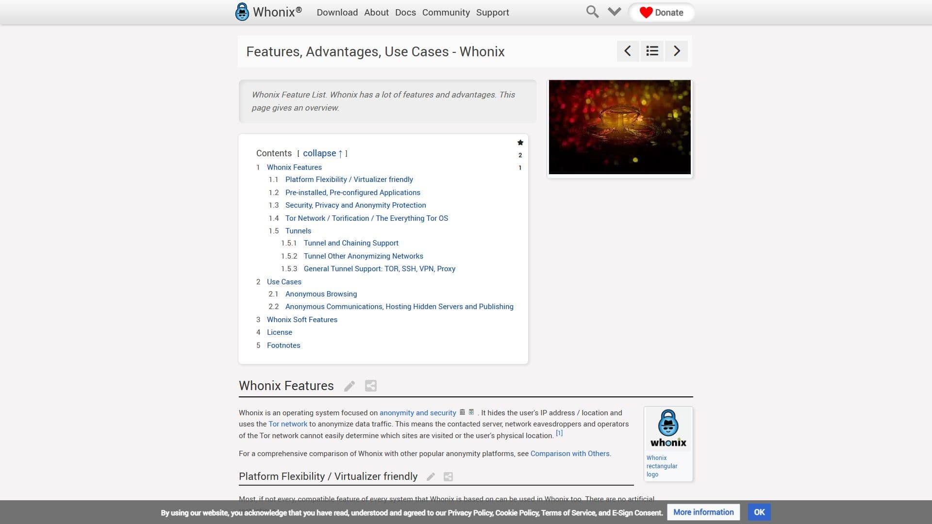
Task: Accept cookie banner with OK
Action: 759,512
